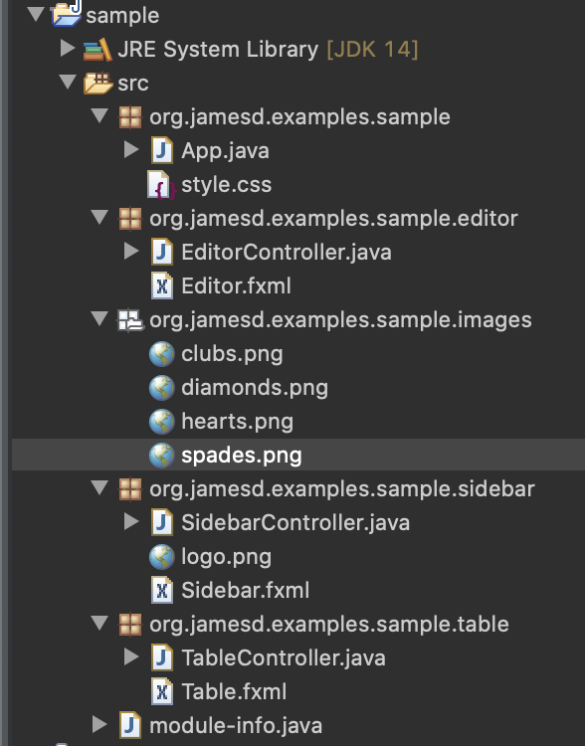This screenshot has height=746, width=585.
Task: Click the src source folder icon
Action: point(97,84)
